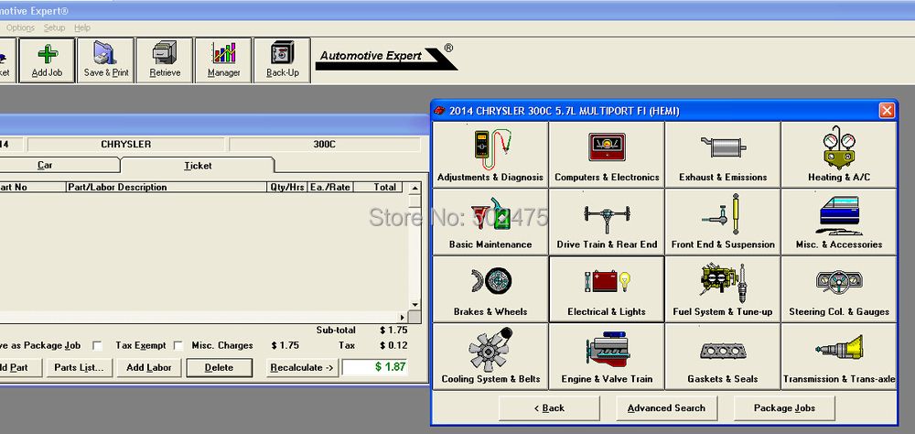Click Part/Labor Description column header
This screenshot has width=915, height=434.
(x=166, y=188)
